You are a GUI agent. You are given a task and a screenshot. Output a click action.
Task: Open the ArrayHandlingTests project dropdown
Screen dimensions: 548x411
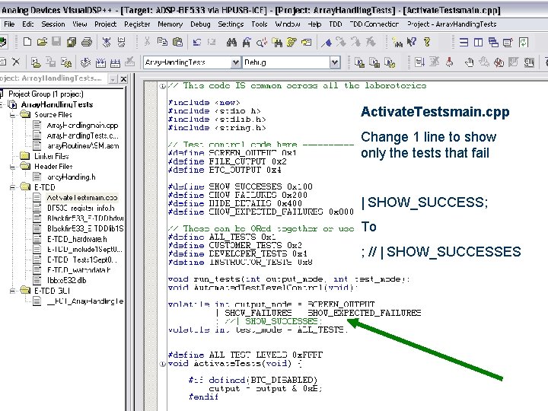pyautogui.click(x=235, y=62)
